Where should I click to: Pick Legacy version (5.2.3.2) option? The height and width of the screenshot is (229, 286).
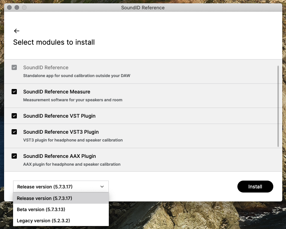(61, 220)
